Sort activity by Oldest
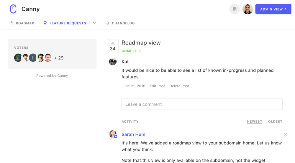Image resolution: width=295 pixels, height=163 pixels. (275, 121)
